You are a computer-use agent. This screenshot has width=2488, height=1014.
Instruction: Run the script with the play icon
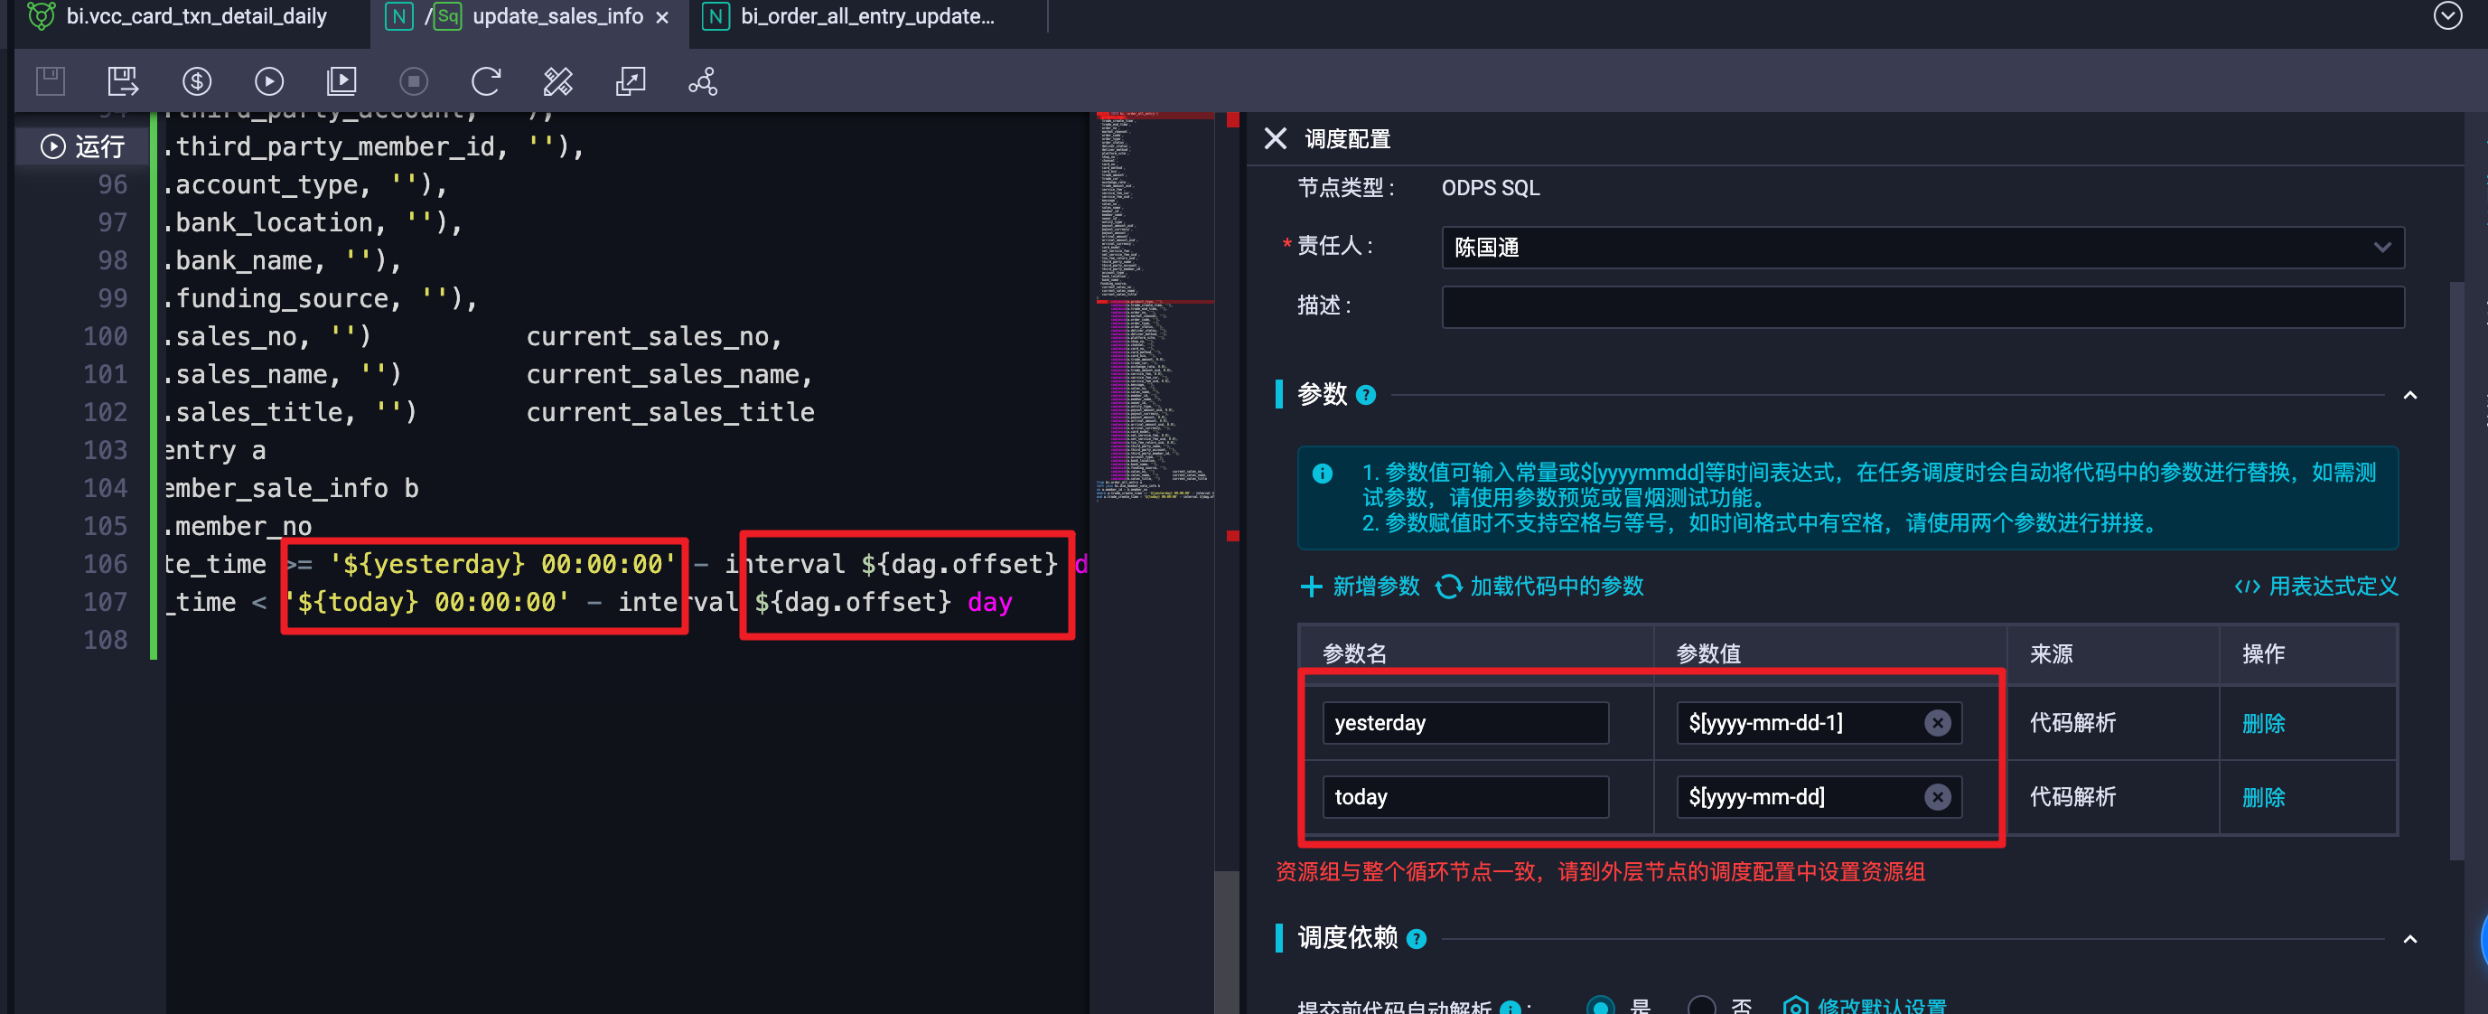pos(268,81)
